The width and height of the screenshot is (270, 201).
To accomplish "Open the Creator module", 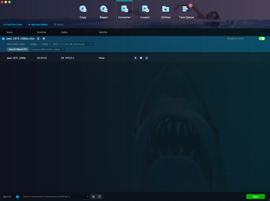I will point(145,12).
